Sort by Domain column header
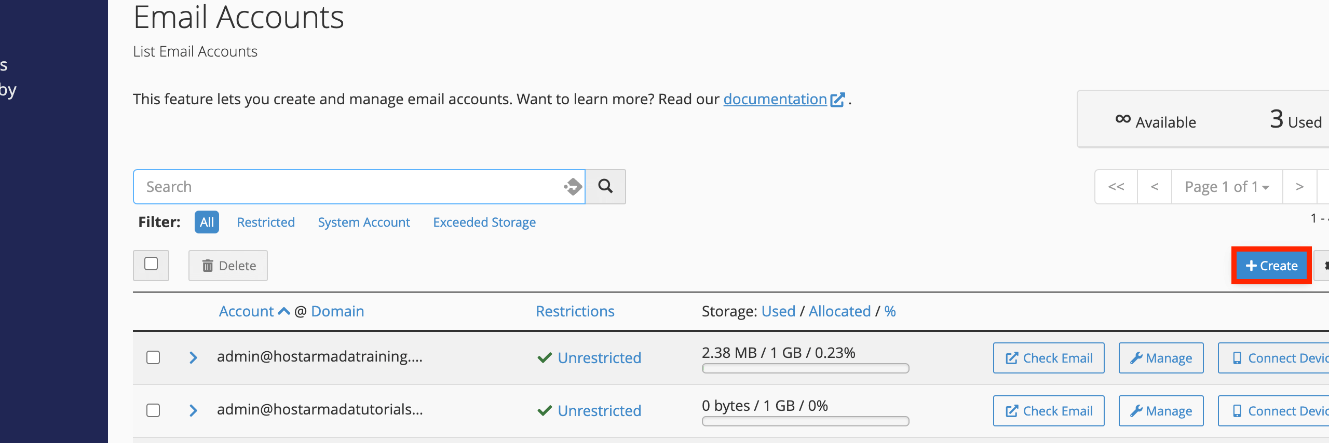Screen dimensions: 1329x443 click(x=337, y=311)
